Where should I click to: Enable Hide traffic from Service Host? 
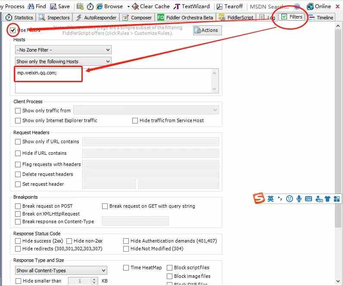pyautogui.click(x=135, y=120)
